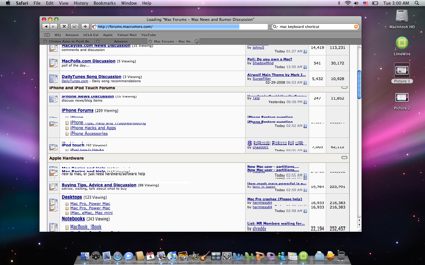Open the File menu
This screenshot has width=425, height=265.
37,3
